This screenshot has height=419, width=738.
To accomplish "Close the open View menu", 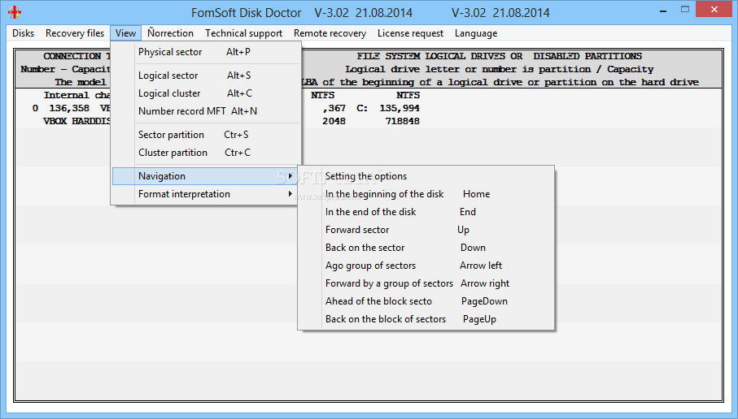I will [x=125, y=33].
